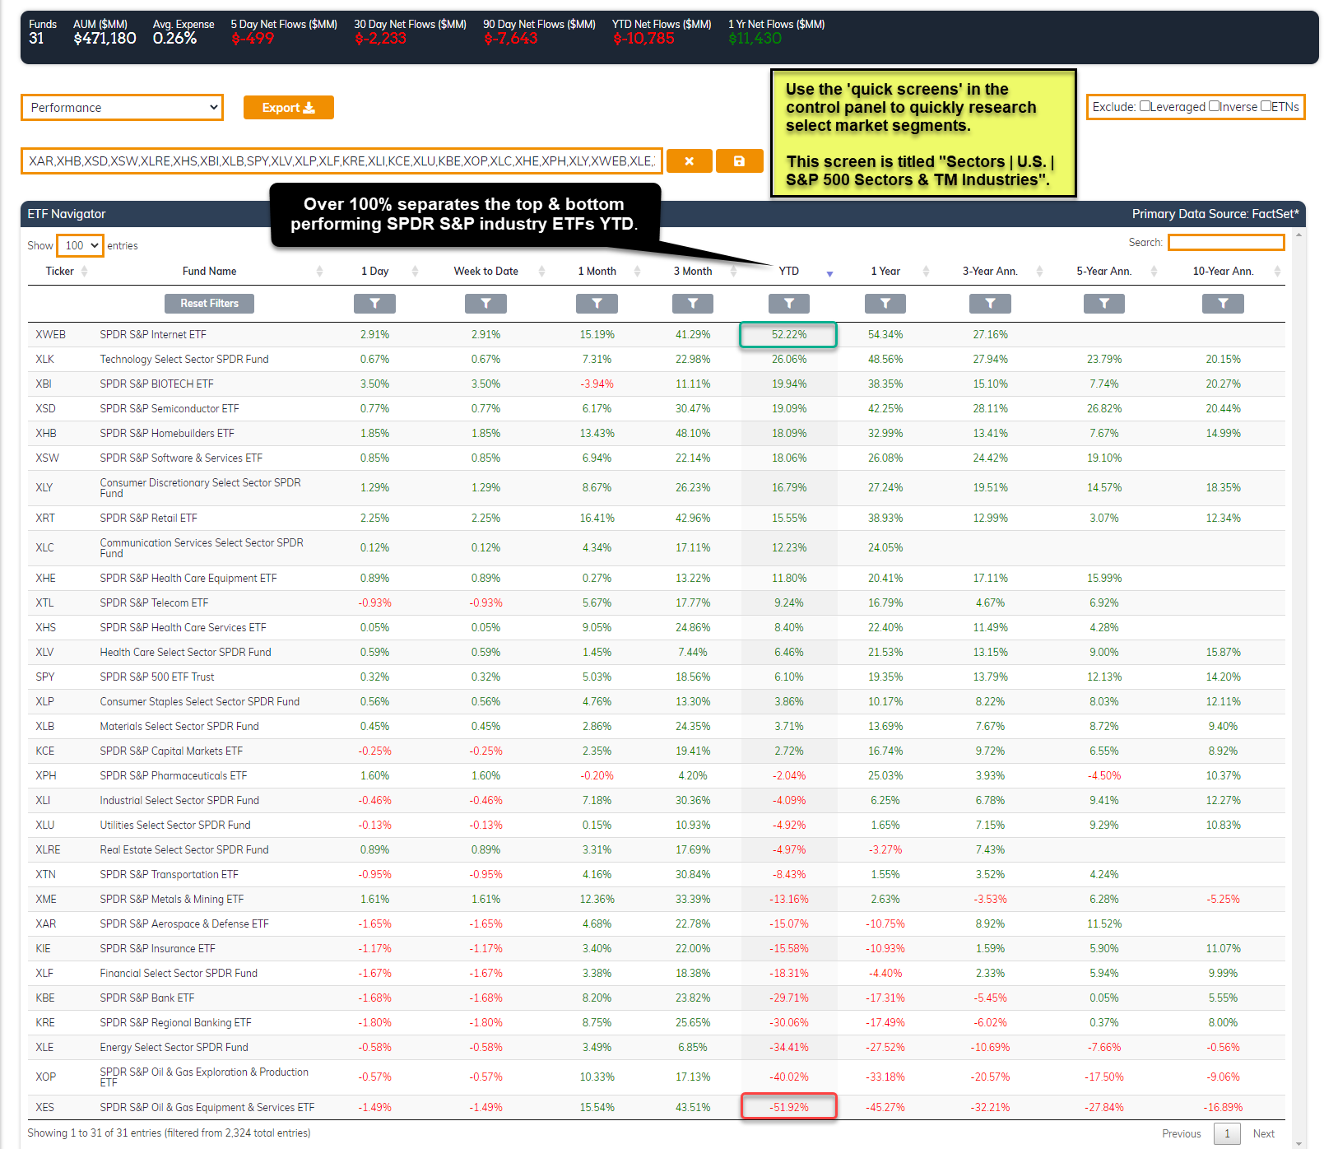1324x1149 pixels.
Task: Sort by Ticker column arrows
Action: [84, 272]
